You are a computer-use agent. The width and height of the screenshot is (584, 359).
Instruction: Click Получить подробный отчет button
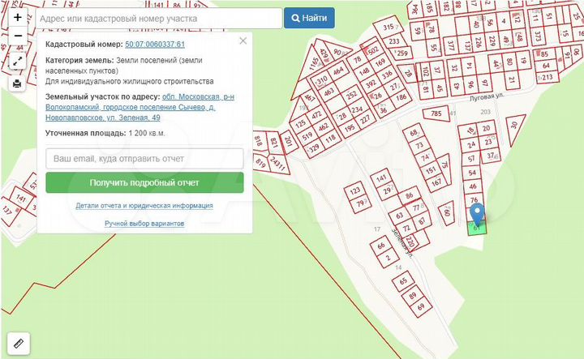[144, 182]
